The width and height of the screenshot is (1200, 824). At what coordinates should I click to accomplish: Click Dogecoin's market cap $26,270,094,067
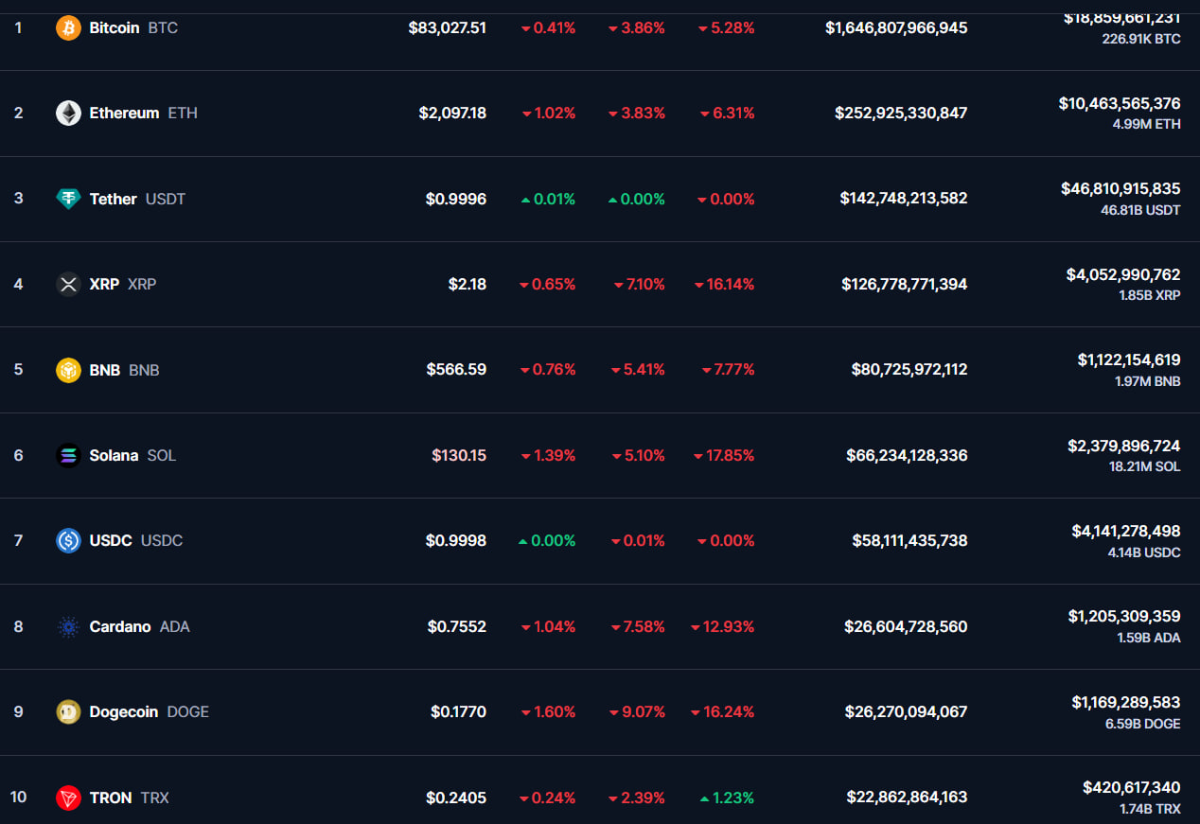tap(907, 711)
